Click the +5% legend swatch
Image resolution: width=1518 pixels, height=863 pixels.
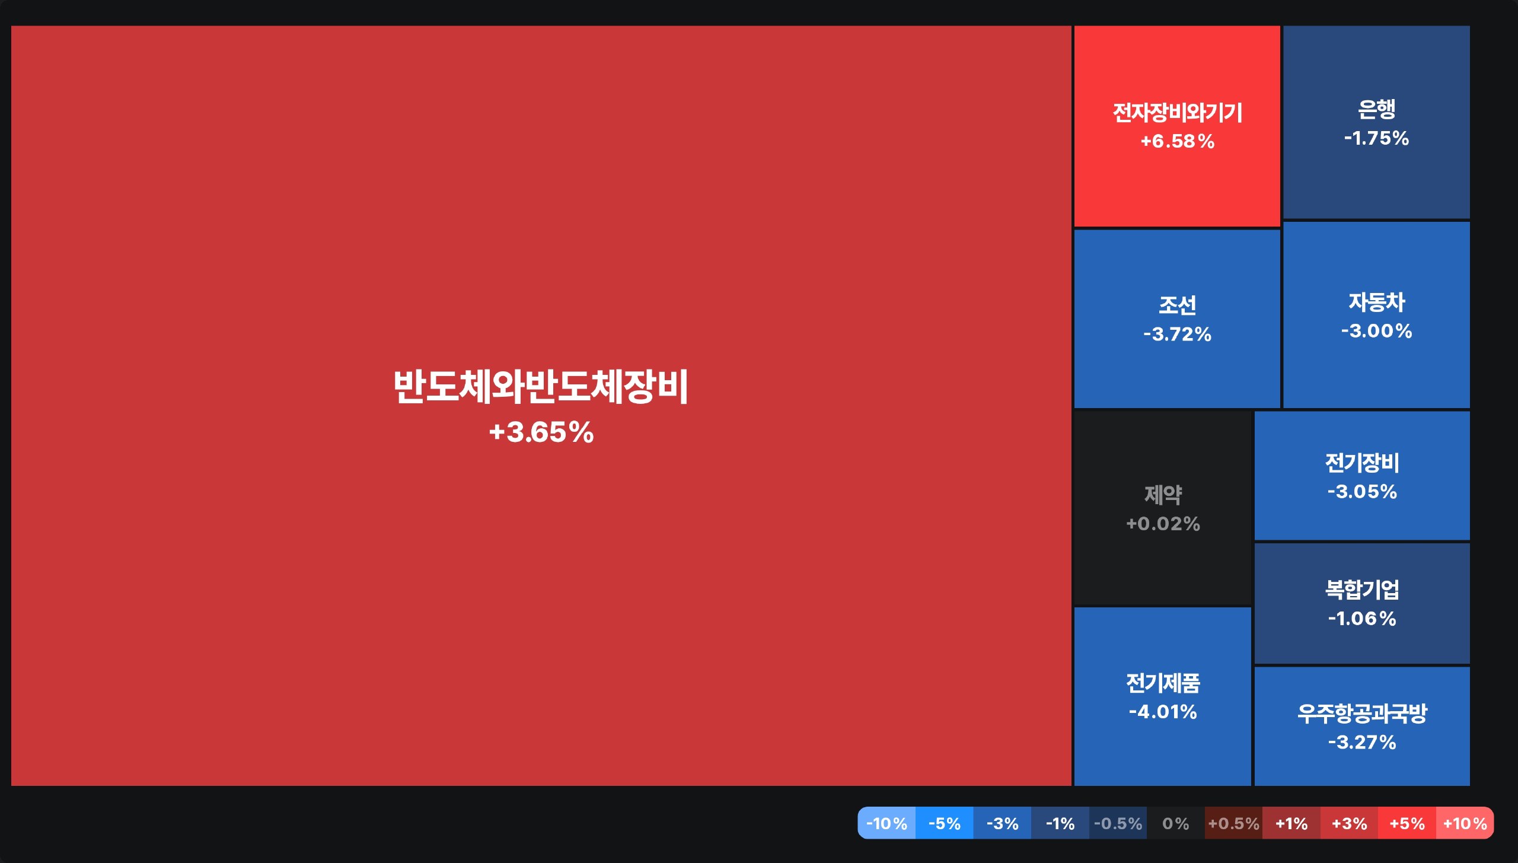click(1407, 823)
